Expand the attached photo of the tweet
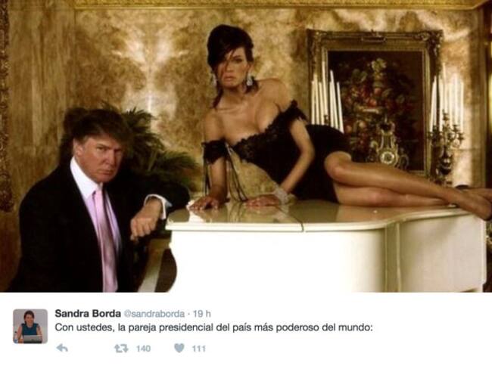492x369 pixels. pyautogui.click(x=246, y=146)
